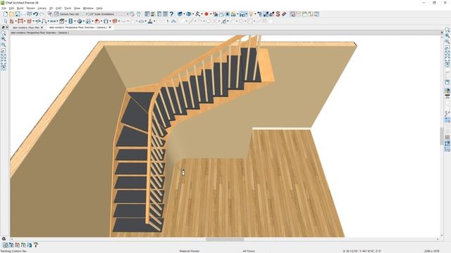Click the horizontal scrollbar thumb
This screenshot has height=253, width=451.
click(225, 239)
